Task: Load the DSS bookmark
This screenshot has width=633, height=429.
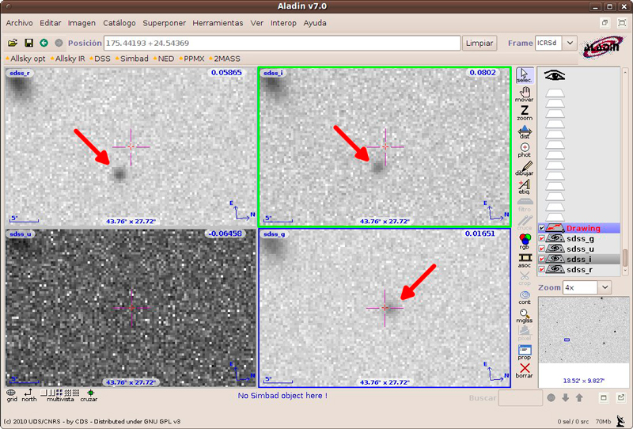Action: pos(100,59)
